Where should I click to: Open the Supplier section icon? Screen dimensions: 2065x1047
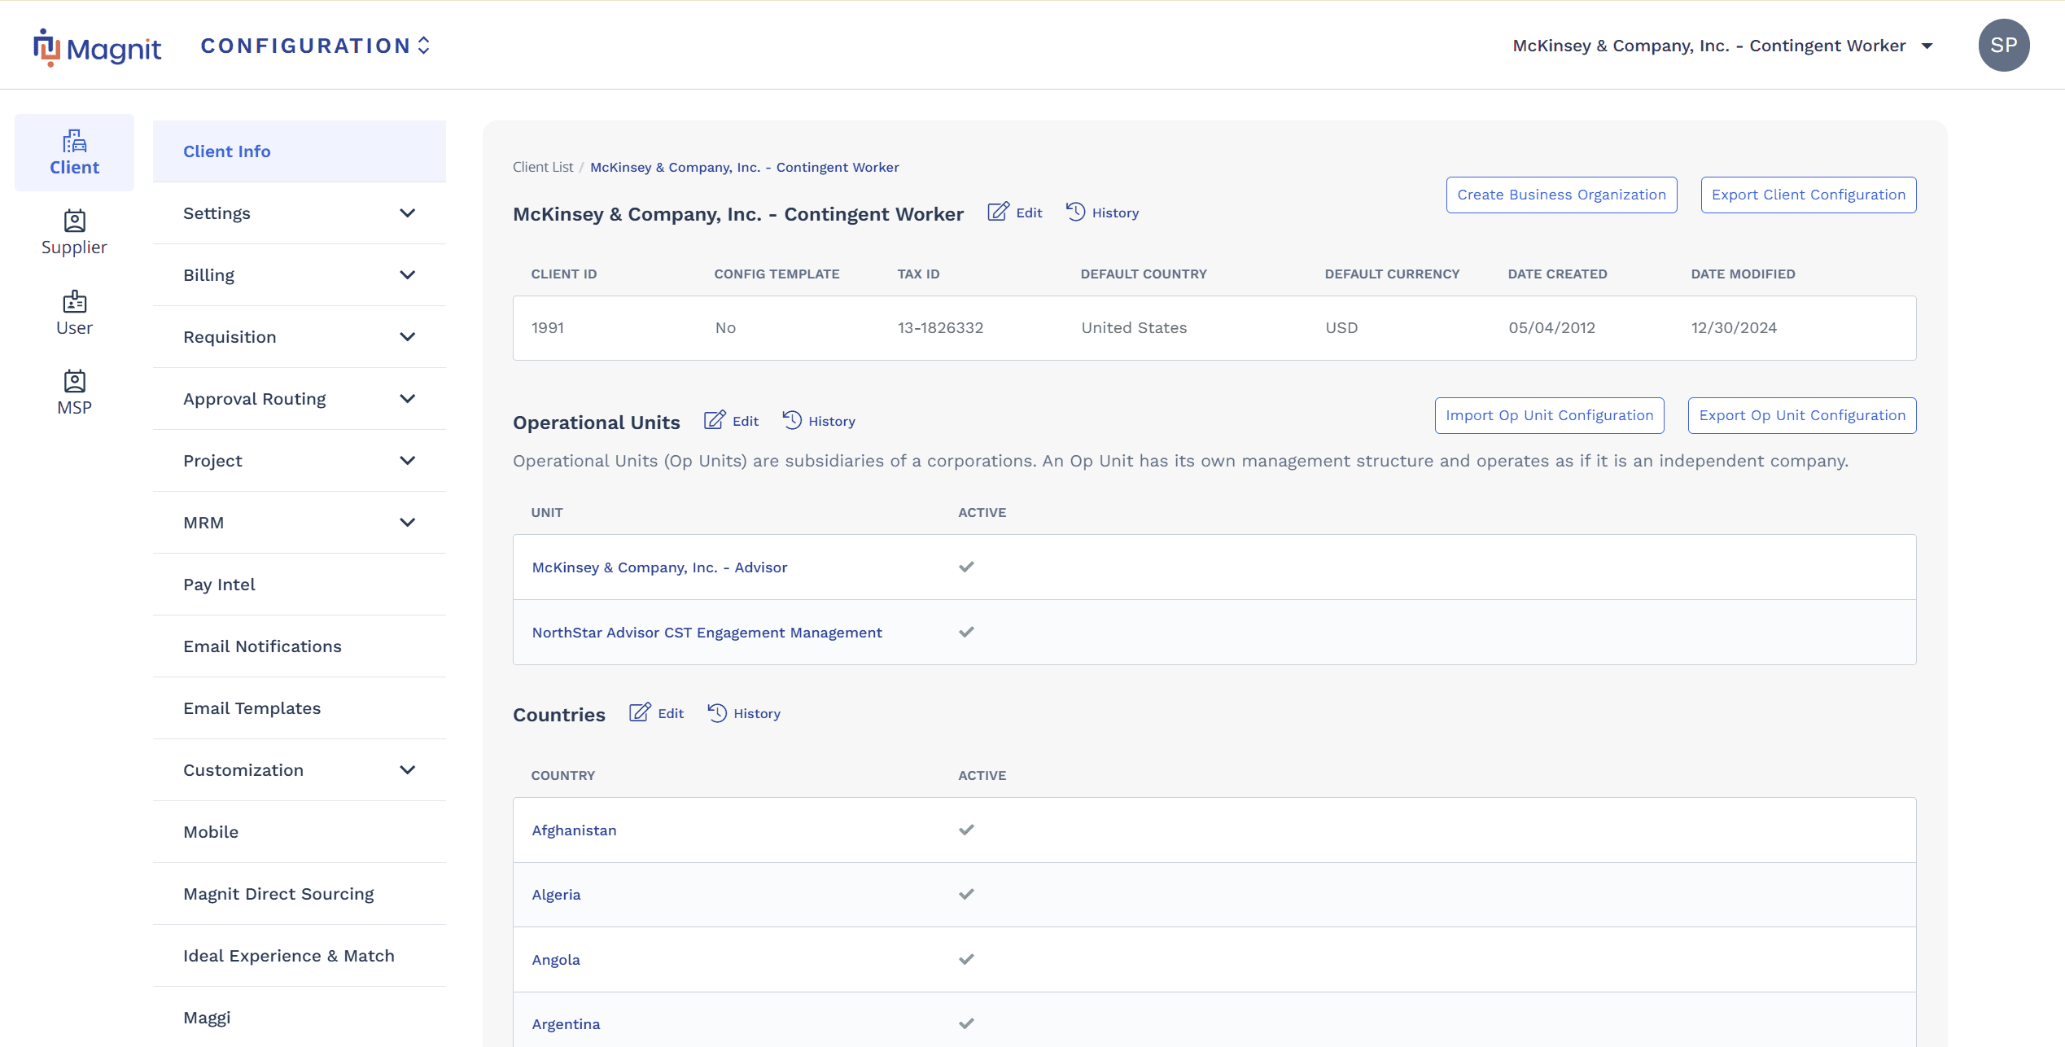[74, 221]
